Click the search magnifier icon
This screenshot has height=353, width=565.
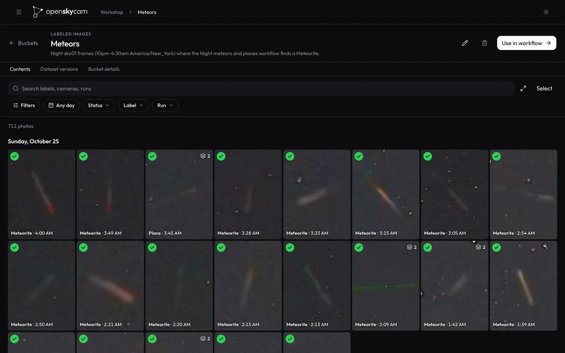click(16, 89)
